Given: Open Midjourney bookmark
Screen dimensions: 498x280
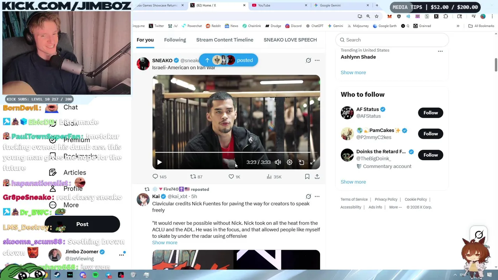Looking at the screenshot, I should (358, 26).
